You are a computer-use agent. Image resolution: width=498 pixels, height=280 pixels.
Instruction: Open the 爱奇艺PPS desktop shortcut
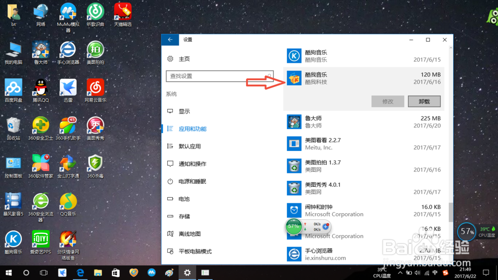pyautogui.click(x=41, y=242)
